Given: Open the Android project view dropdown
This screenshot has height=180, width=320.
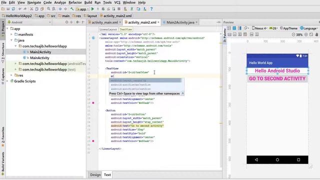Looking at the screenshot, I should (29, 22).
